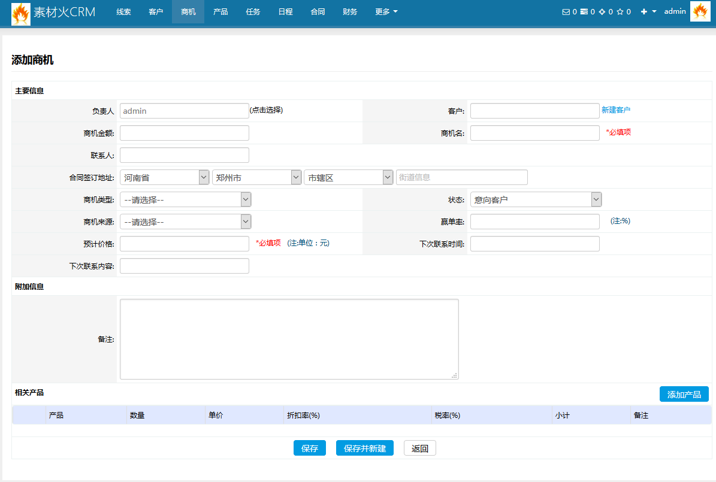Click the 新建客户 link
Image resolution: width=716 pixels, height=482 pixels.
click(615, 110)
